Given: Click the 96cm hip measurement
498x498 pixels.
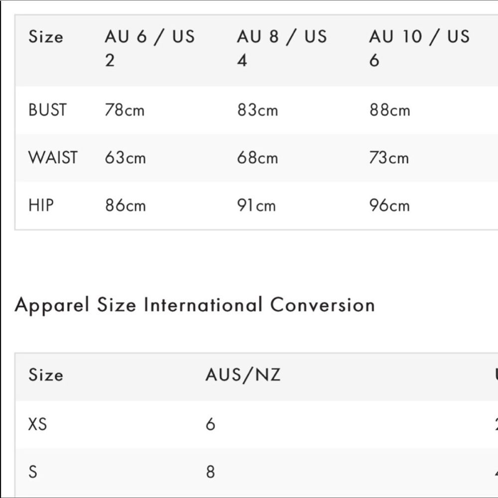Looking at the screenshot, I should tap(389, 205).
